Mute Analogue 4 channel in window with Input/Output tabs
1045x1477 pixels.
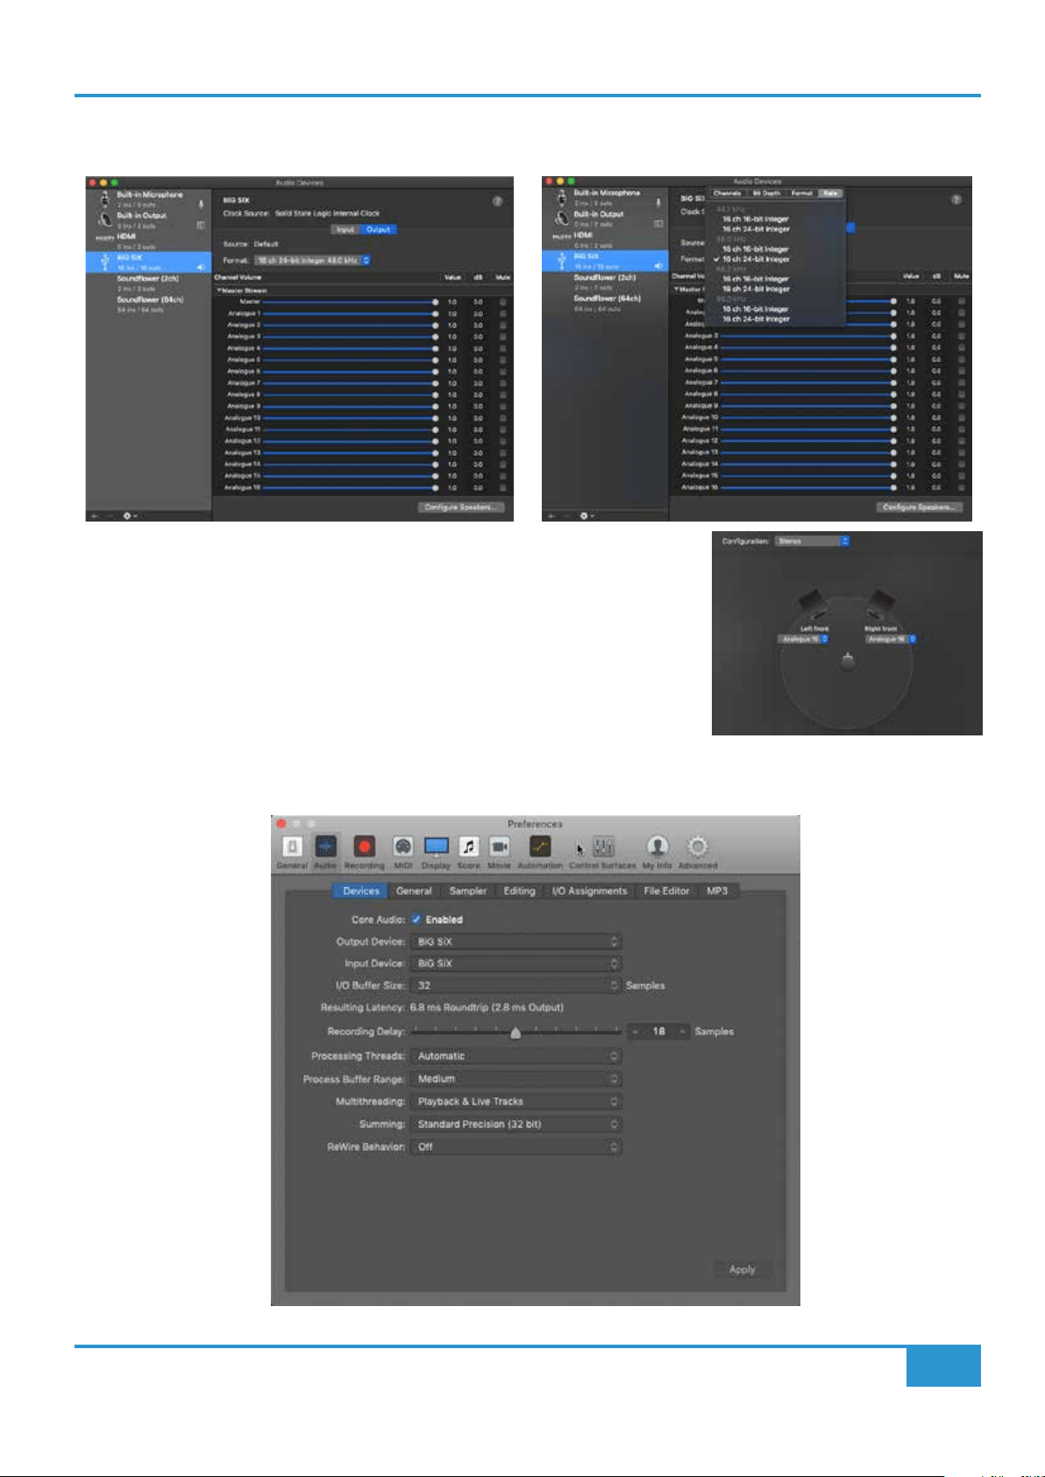coord(502,348)
